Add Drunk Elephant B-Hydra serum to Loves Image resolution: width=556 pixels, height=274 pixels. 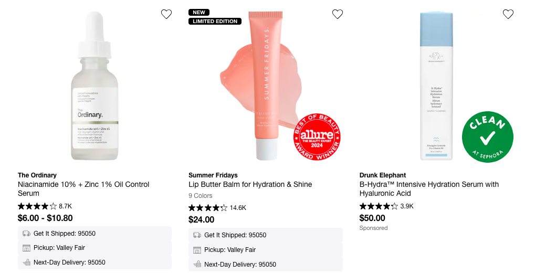(x=508, y=14)
